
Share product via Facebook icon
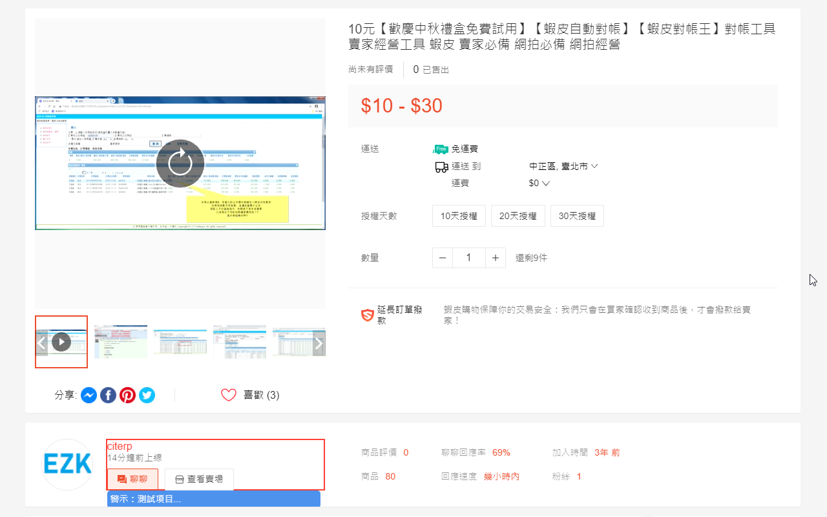(x=109, y=395)
